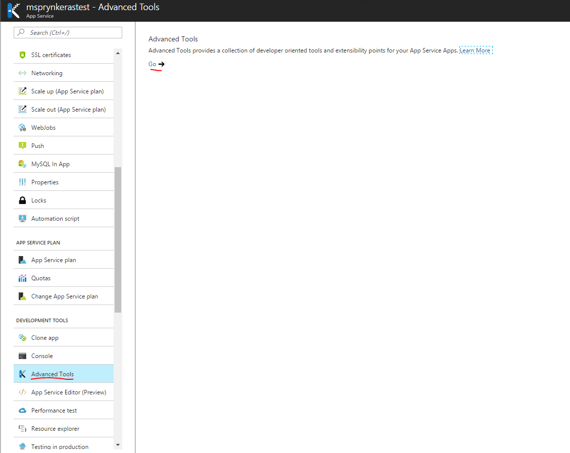
Task: Click the sidebar scroll up arrow
Action: [118, 53]
